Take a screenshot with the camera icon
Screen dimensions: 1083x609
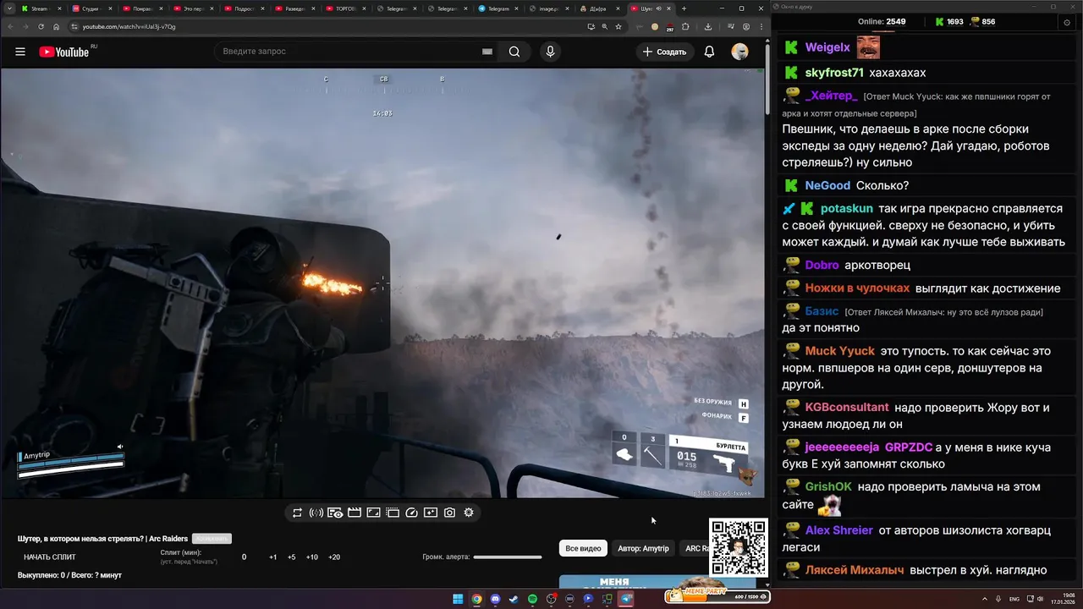click(x=449, y=513)
